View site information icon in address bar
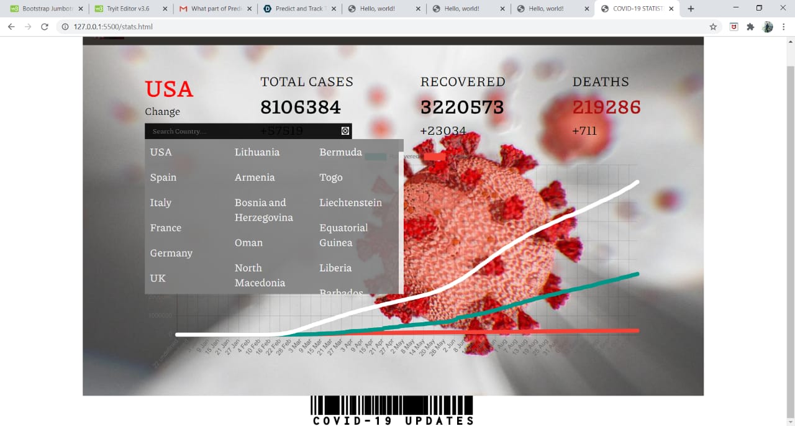 tap(66, 27)
